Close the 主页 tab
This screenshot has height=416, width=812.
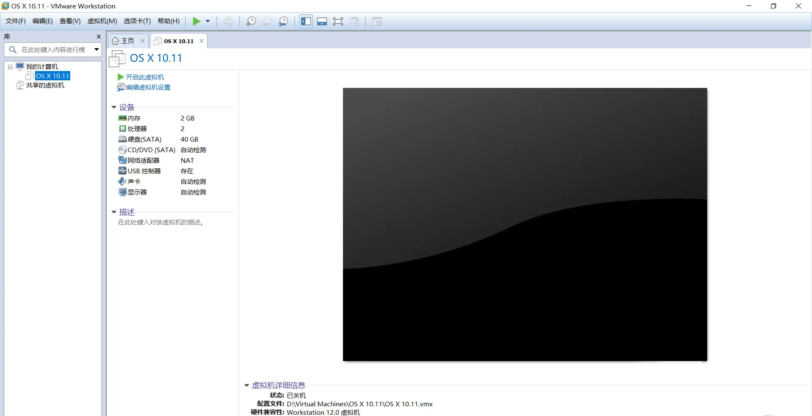click(143, 41)
